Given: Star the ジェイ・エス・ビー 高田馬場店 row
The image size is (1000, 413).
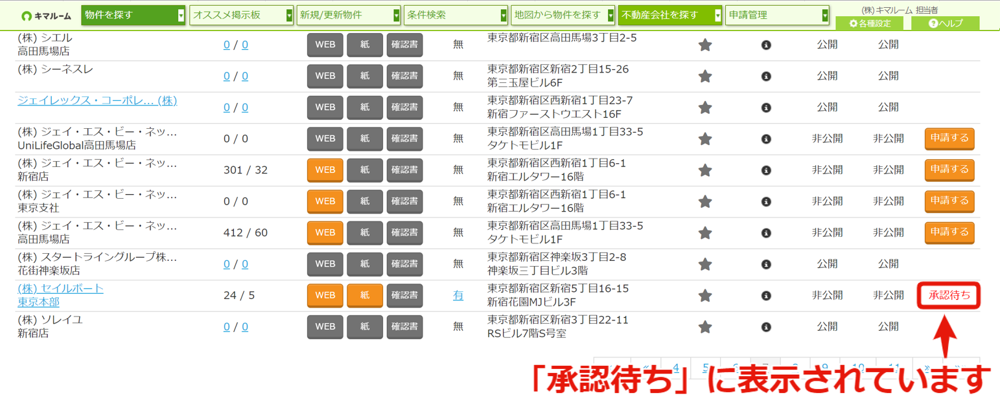Looking at the screenshot, I should (x=705, y=232).
